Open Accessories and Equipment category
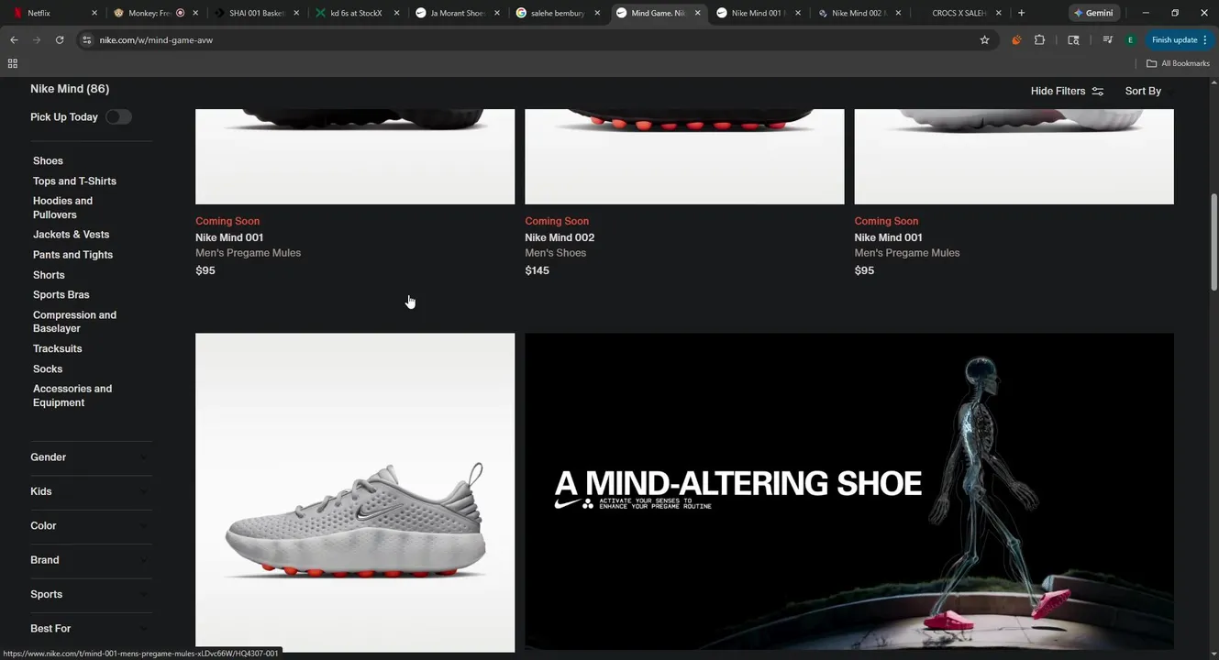Screen dimensions: 1219x660 click(x=72, y=395)
